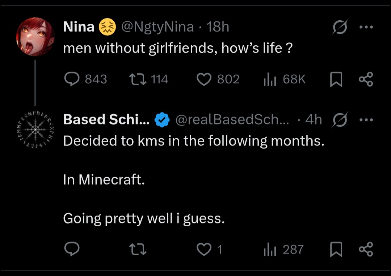Like the reply with 1 like
The width and height of the screenshot is (391, 276).
(204, 249)
